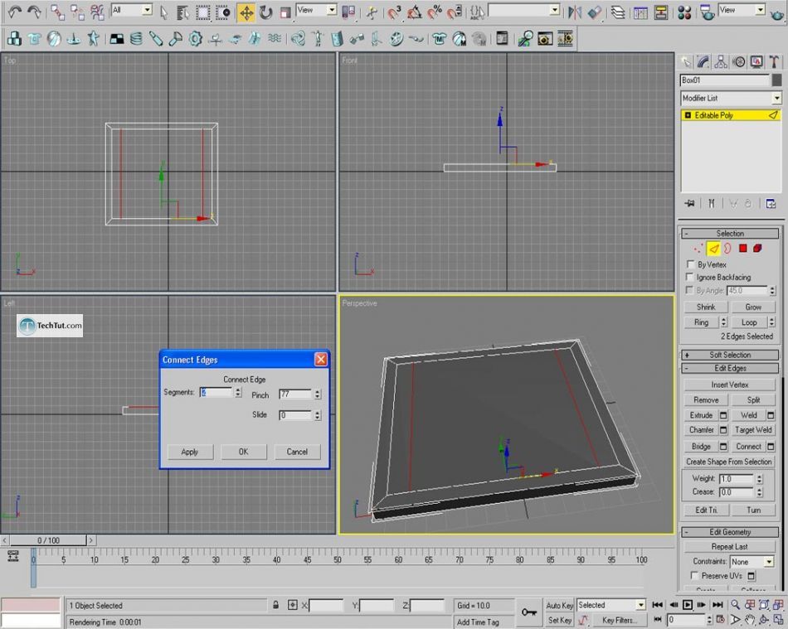
Task: Toggle the Percent Snap icon
Action: click(435, 12)
